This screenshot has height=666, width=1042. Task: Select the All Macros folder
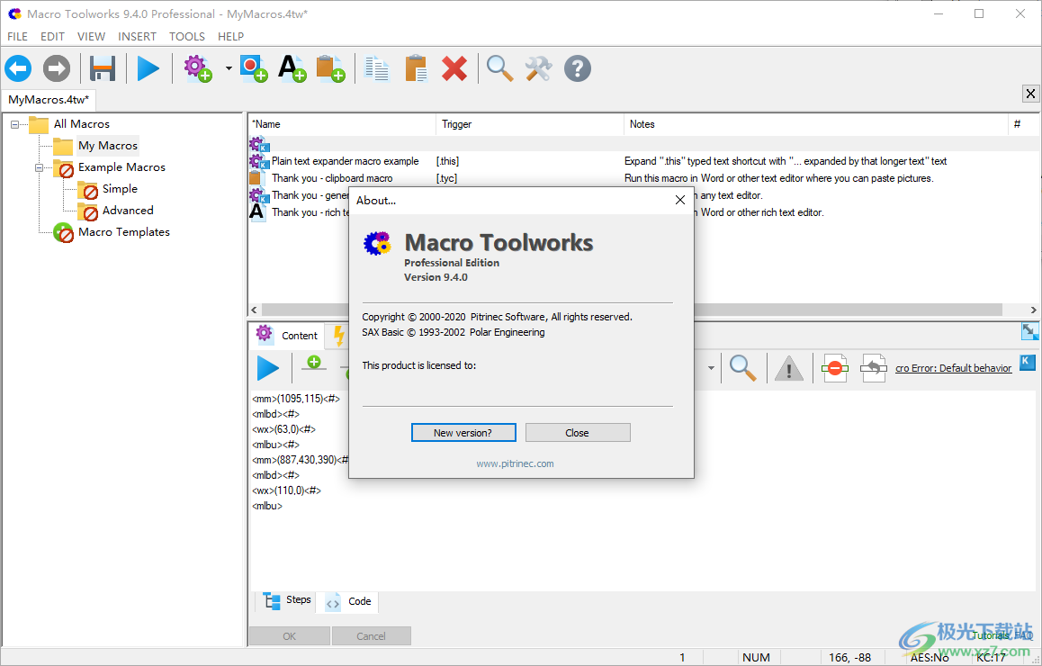click(81, 123)
